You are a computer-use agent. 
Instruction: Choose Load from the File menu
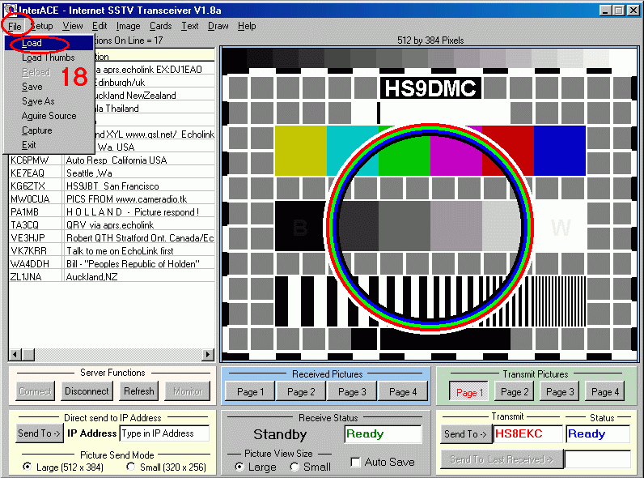click(x=49, y=43)
